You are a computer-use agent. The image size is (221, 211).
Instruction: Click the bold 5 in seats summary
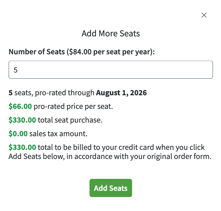click(x=11, y=93)
